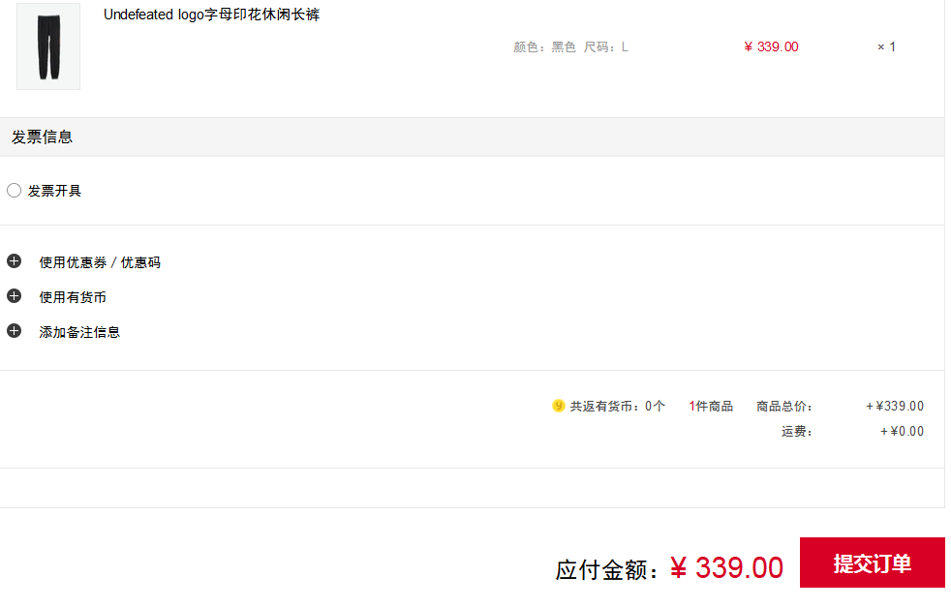951x608 pixels.
Task: Expand the 使用有货币 plus icon
Action: click(x=14, y=296)
